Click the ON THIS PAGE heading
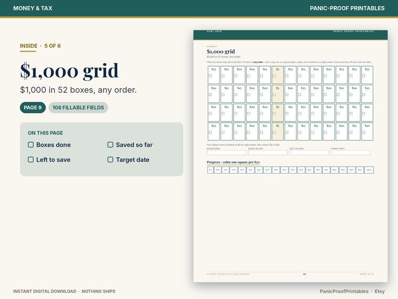The width and height of the screenshot is (398, 299). (46, 133)
